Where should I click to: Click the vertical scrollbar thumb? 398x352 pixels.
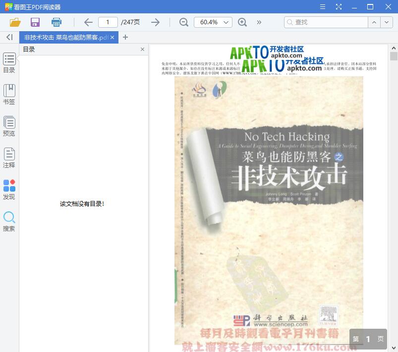pyautogui.click(x=394, y=56)
